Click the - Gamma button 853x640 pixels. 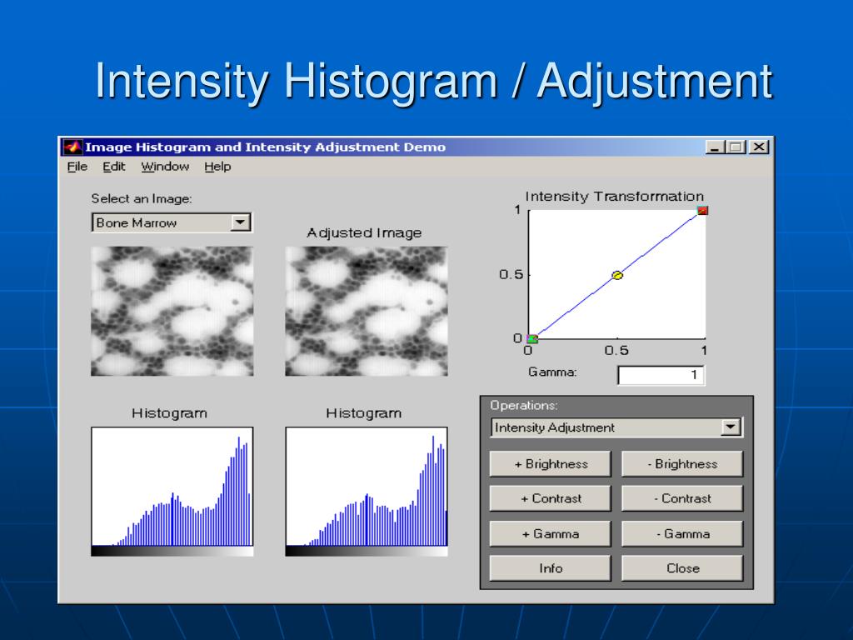click(x=682, y=534)
